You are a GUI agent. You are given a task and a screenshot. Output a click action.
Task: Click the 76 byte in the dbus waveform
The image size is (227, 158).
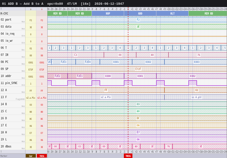168,146
